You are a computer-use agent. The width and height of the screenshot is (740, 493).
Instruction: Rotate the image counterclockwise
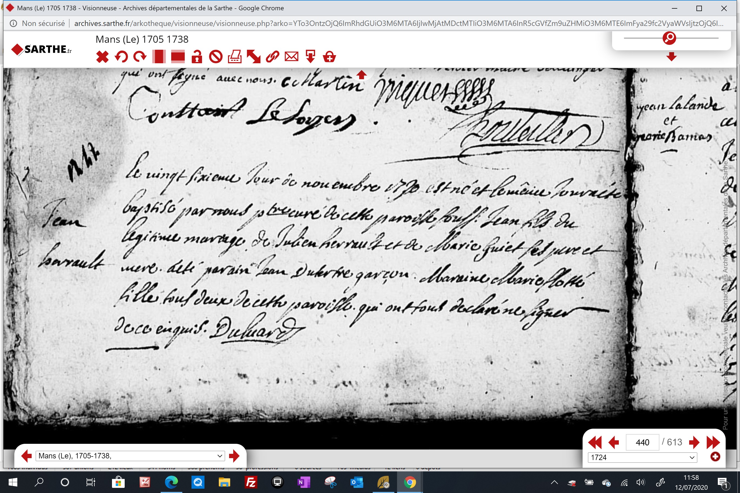121,57
